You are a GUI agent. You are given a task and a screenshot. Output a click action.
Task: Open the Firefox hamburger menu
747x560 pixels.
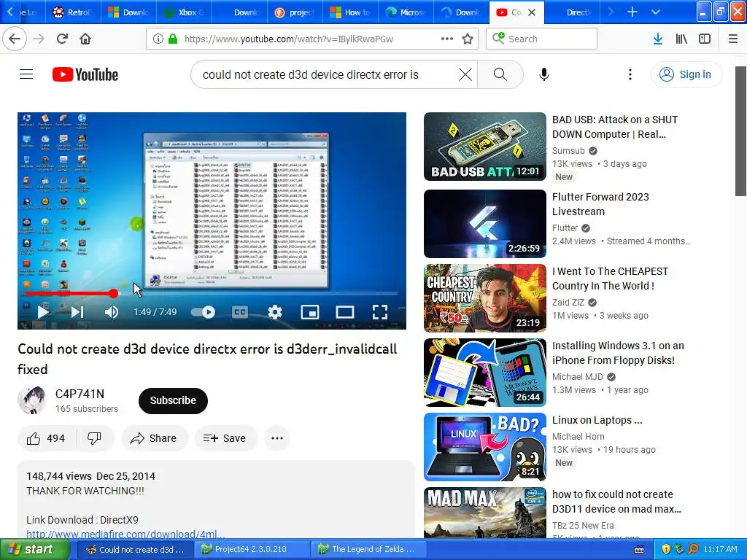732,39
